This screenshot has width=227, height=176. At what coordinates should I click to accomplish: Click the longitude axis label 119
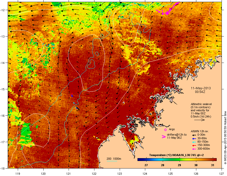click(18, 173)
